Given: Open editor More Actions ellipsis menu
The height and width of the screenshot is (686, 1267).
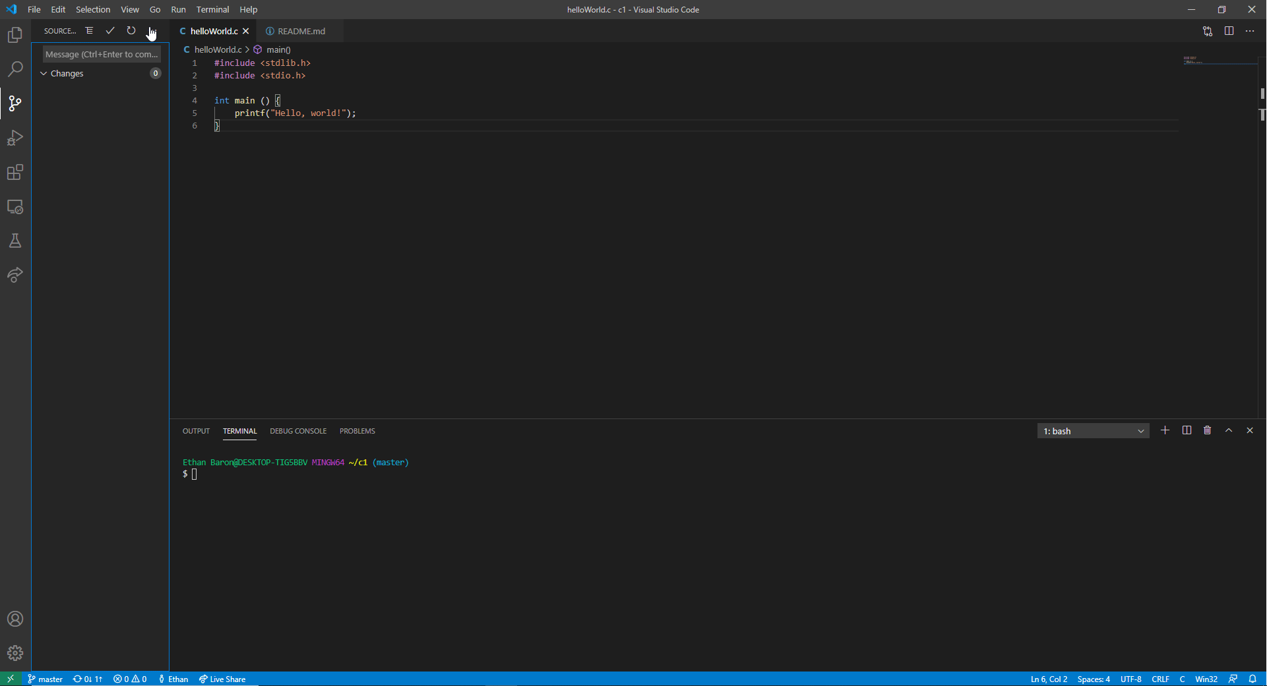Looking at the screenshot, I should (x=1250, y=31).
